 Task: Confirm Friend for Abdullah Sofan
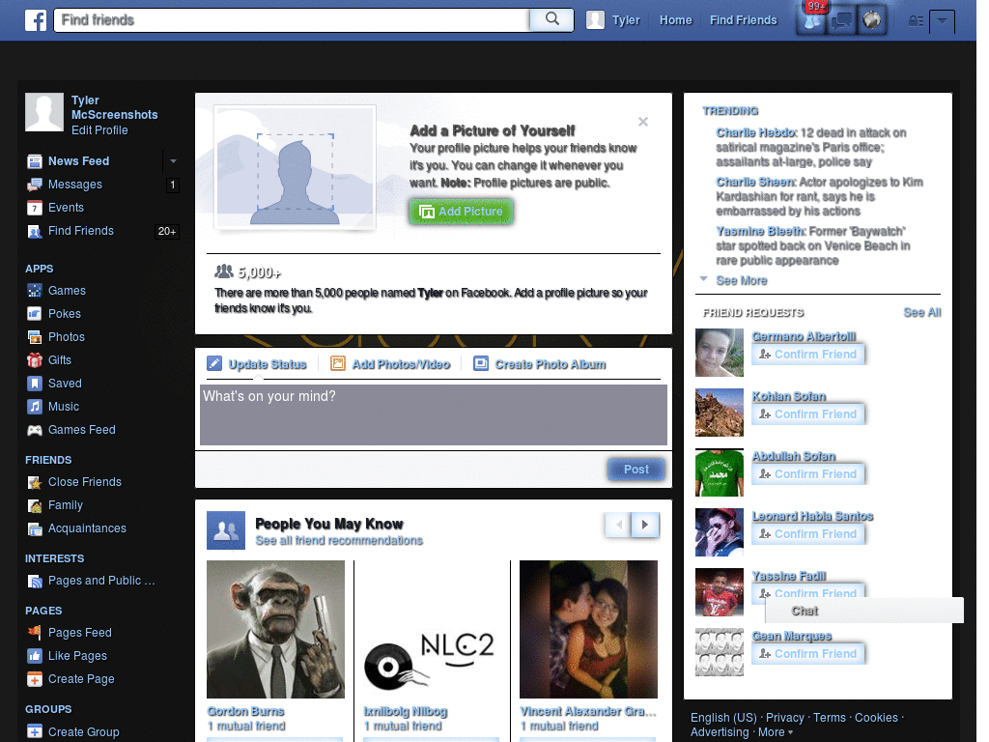[x=807, y=474]
